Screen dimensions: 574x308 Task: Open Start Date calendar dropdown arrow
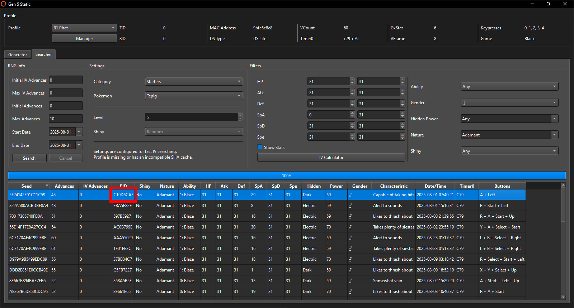[79, 132]
